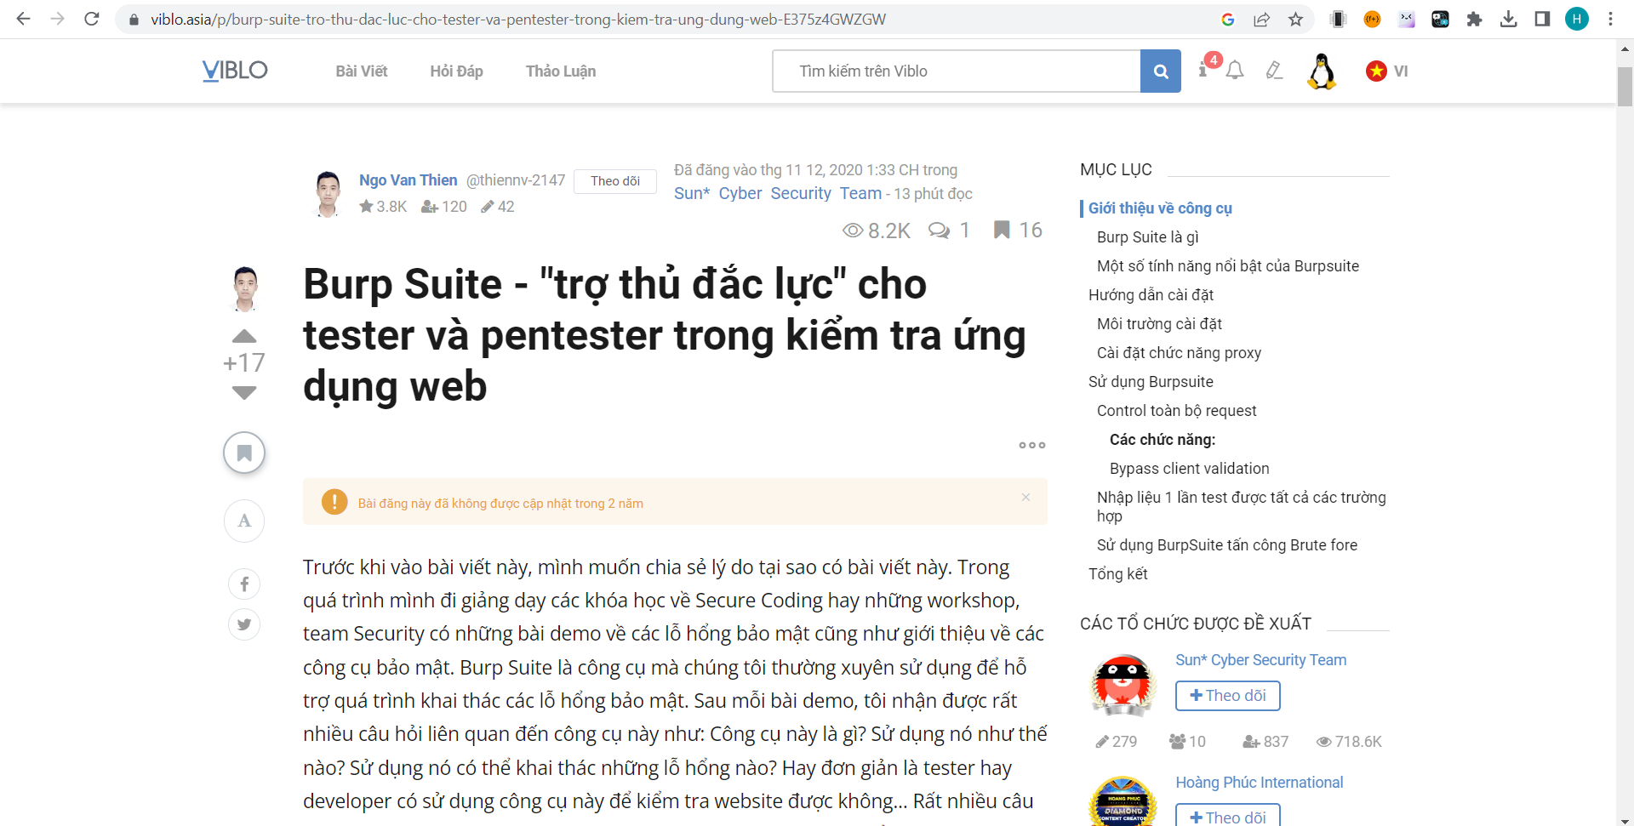The image size is (1634, 826).
Task: Click the scrollbar up arrow
Action: (1625, 49)
